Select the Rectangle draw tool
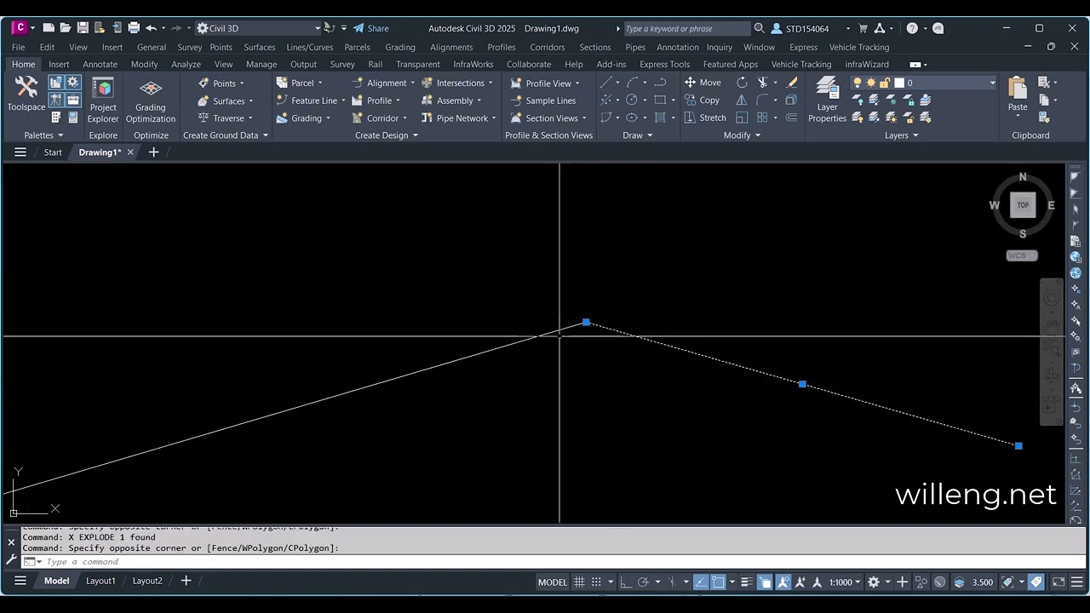Screen dimensions: 1090x613 (660, 100)
